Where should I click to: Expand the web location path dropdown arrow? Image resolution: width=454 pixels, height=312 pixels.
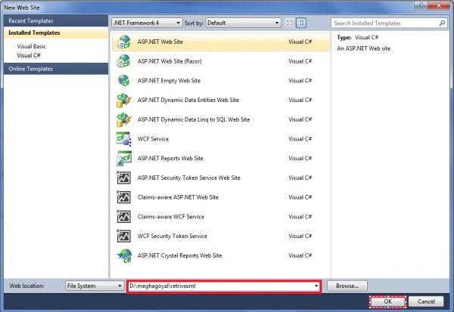[316, 286]
